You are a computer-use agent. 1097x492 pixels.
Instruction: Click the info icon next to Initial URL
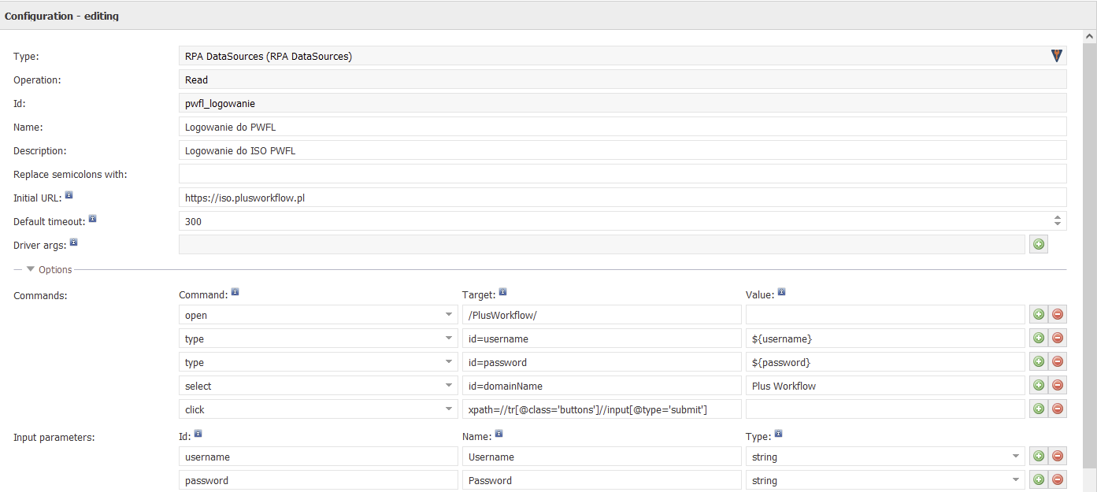coord(69,195)
